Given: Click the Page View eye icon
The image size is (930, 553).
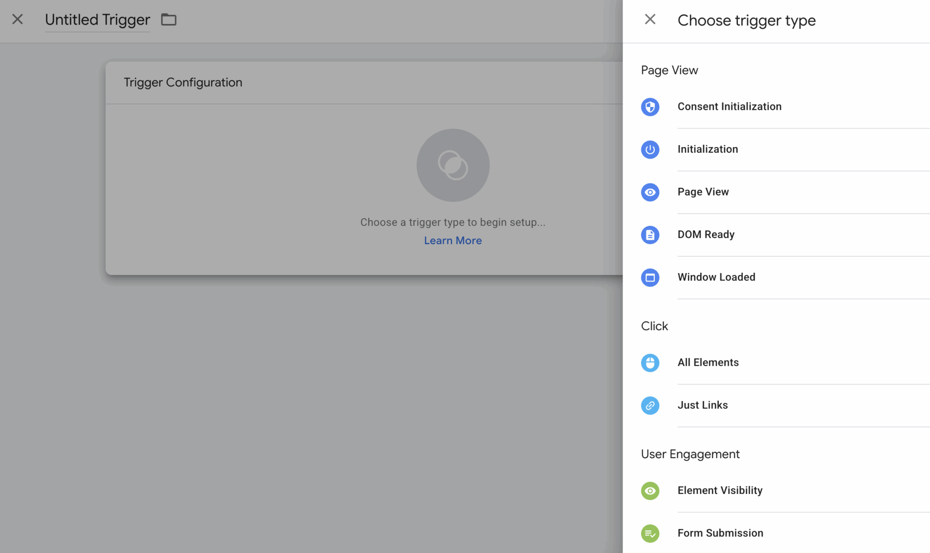Looking at the screenshot, I should [650, 192].
